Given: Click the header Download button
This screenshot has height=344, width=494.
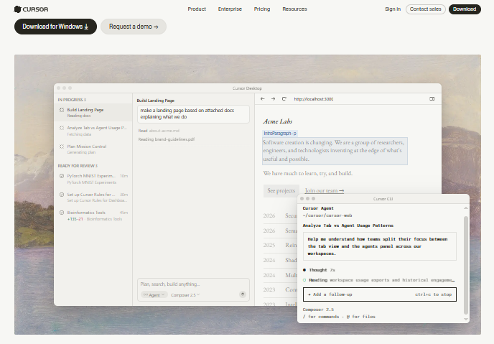Looking at the screenshot, I should click(x=465, y=9).
